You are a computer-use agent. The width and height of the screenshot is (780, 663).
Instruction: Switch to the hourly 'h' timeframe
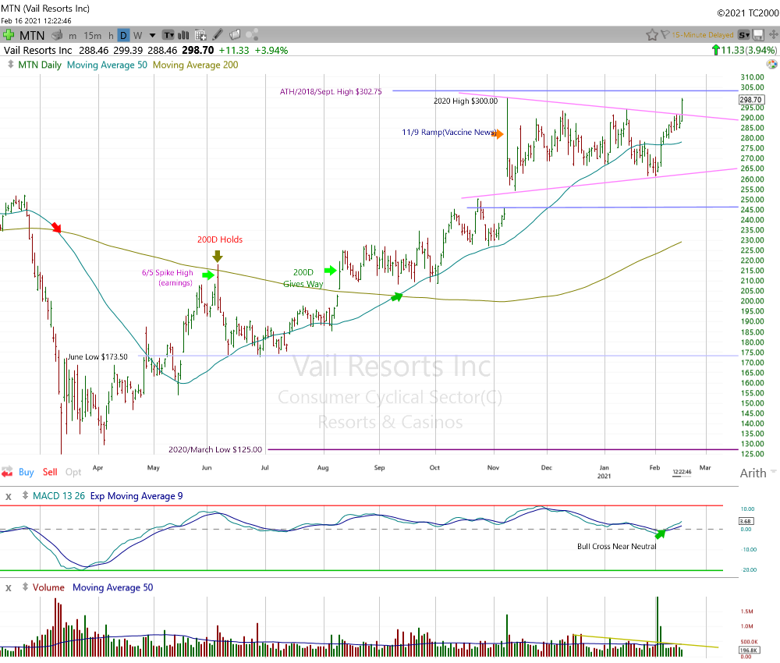click(x=111, y=35)
